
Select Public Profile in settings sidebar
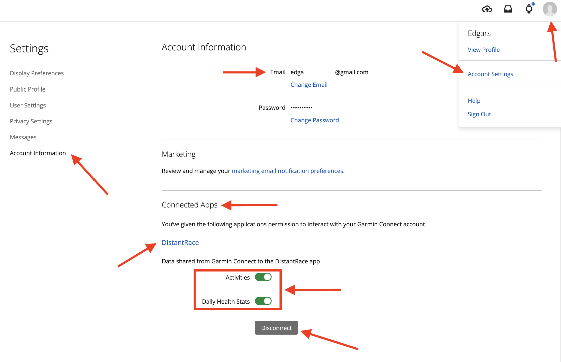tap(28, 89)
